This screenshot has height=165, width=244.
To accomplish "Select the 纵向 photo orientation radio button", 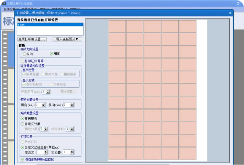I will pyautogui.click(x=24, y=54).
